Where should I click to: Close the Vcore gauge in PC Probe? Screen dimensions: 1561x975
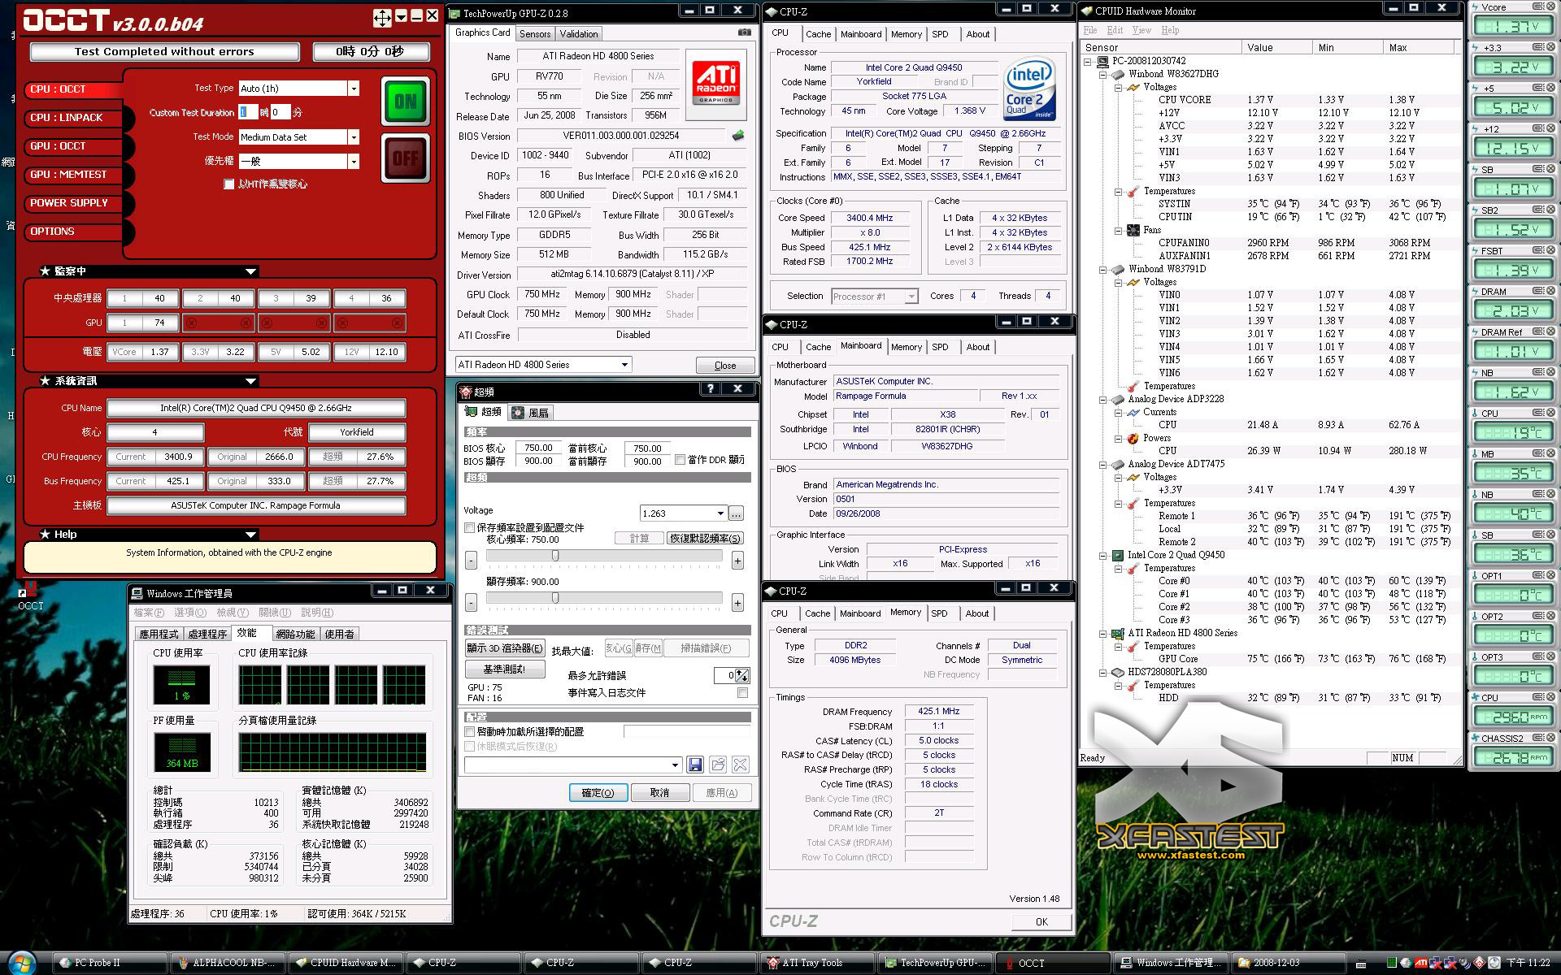pos(1550,7)
